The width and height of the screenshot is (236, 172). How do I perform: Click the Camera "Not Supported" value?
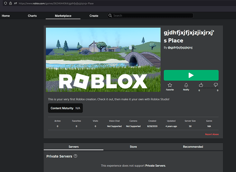(133, 126)
